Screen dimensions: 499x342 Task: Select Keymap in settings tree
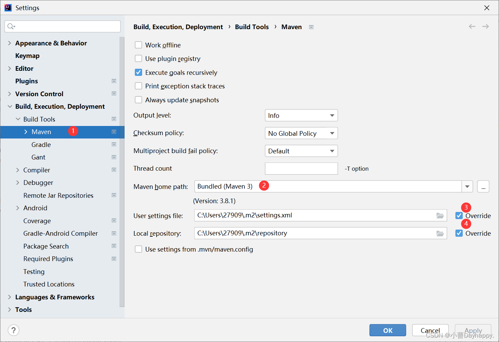pos(27,56)
